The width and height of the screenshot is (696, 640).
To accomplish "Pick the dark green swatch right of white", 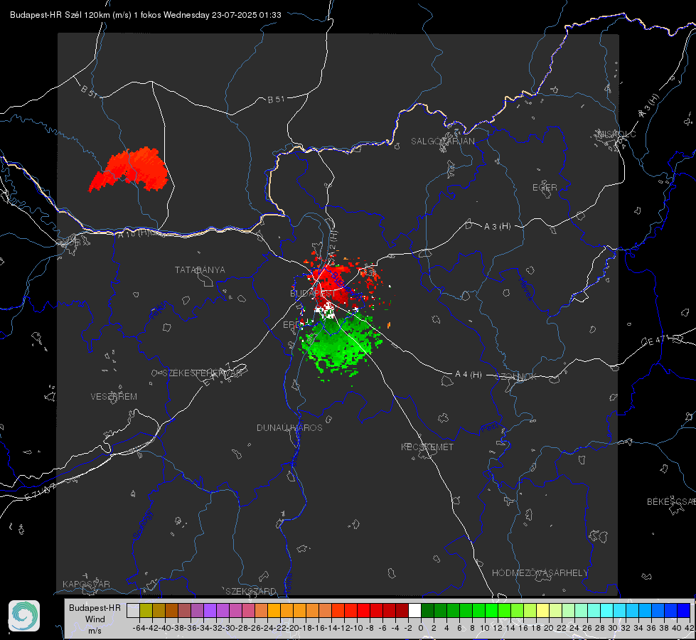I will [x=427, y=610].
